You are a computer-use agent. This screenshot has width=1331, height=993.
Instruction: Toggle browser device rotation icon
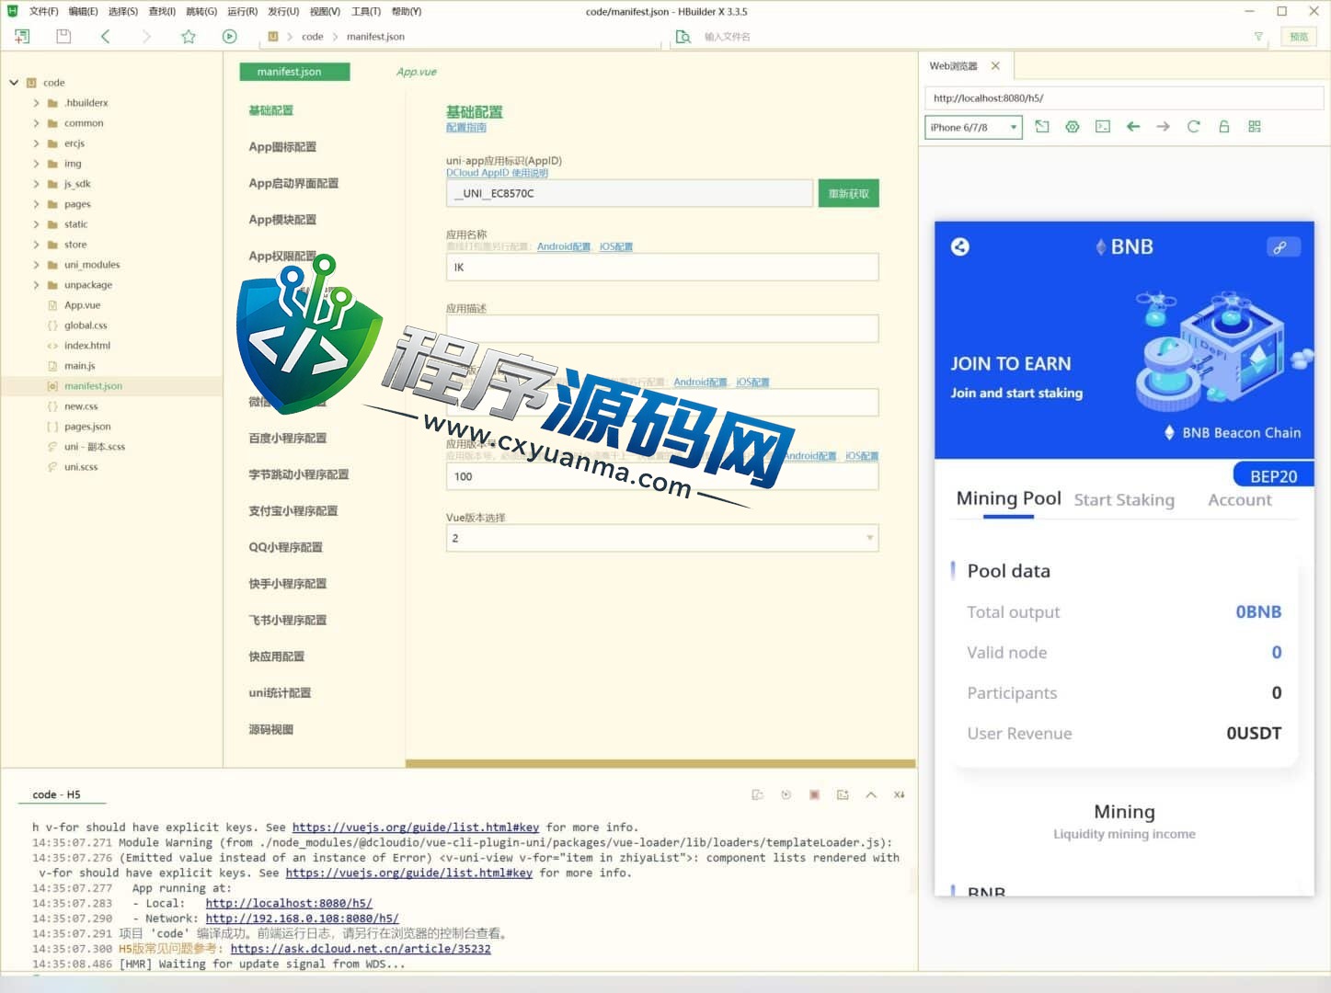pyautogui.click(x=1042, y=127)
